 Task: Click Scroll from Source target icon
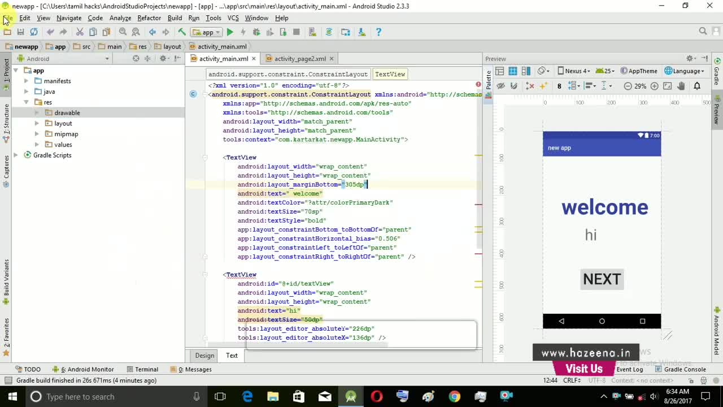[136, 59]
